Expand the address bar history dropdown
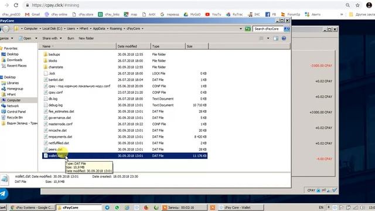 click(241, 29)
